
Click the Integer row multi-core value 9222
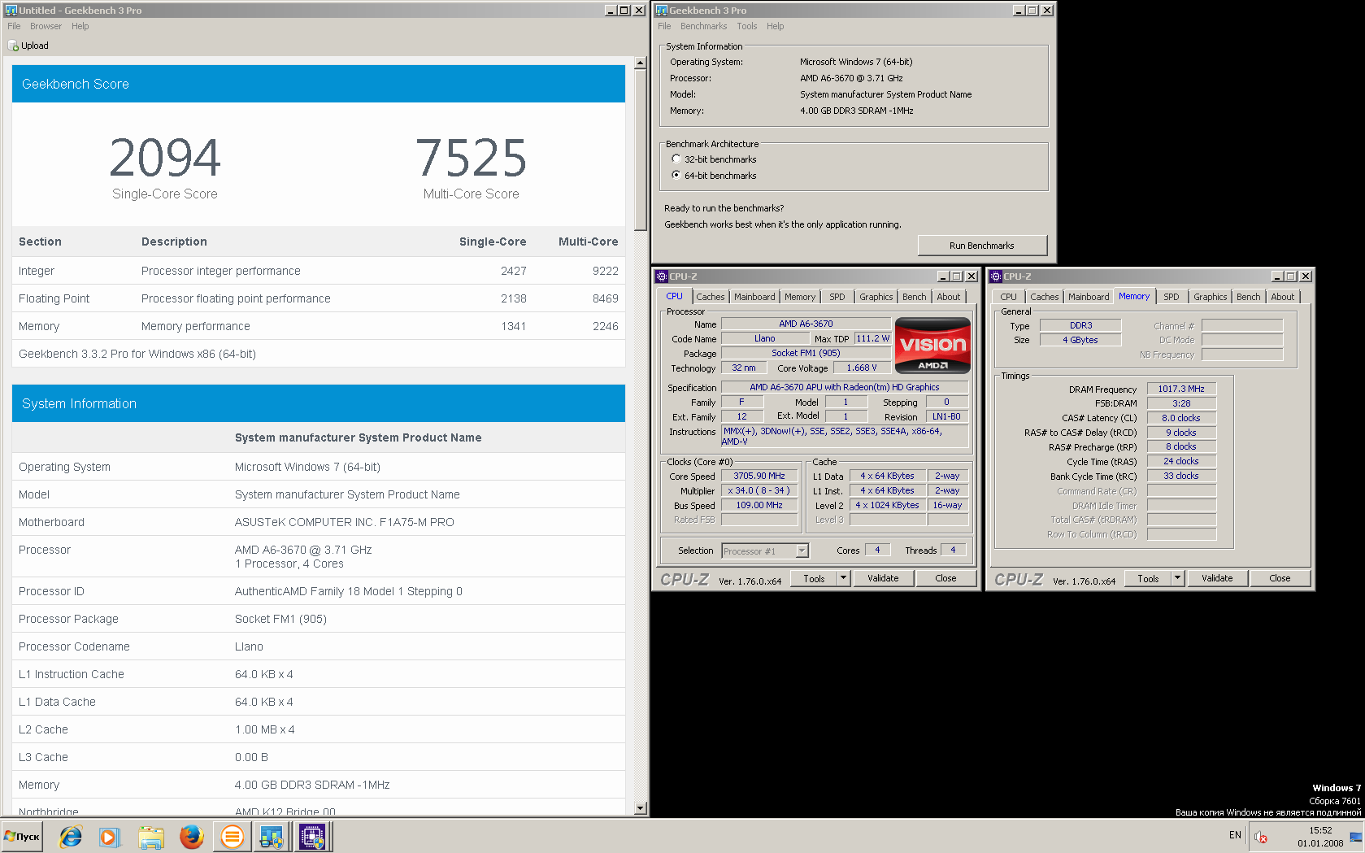click(605, 271)
